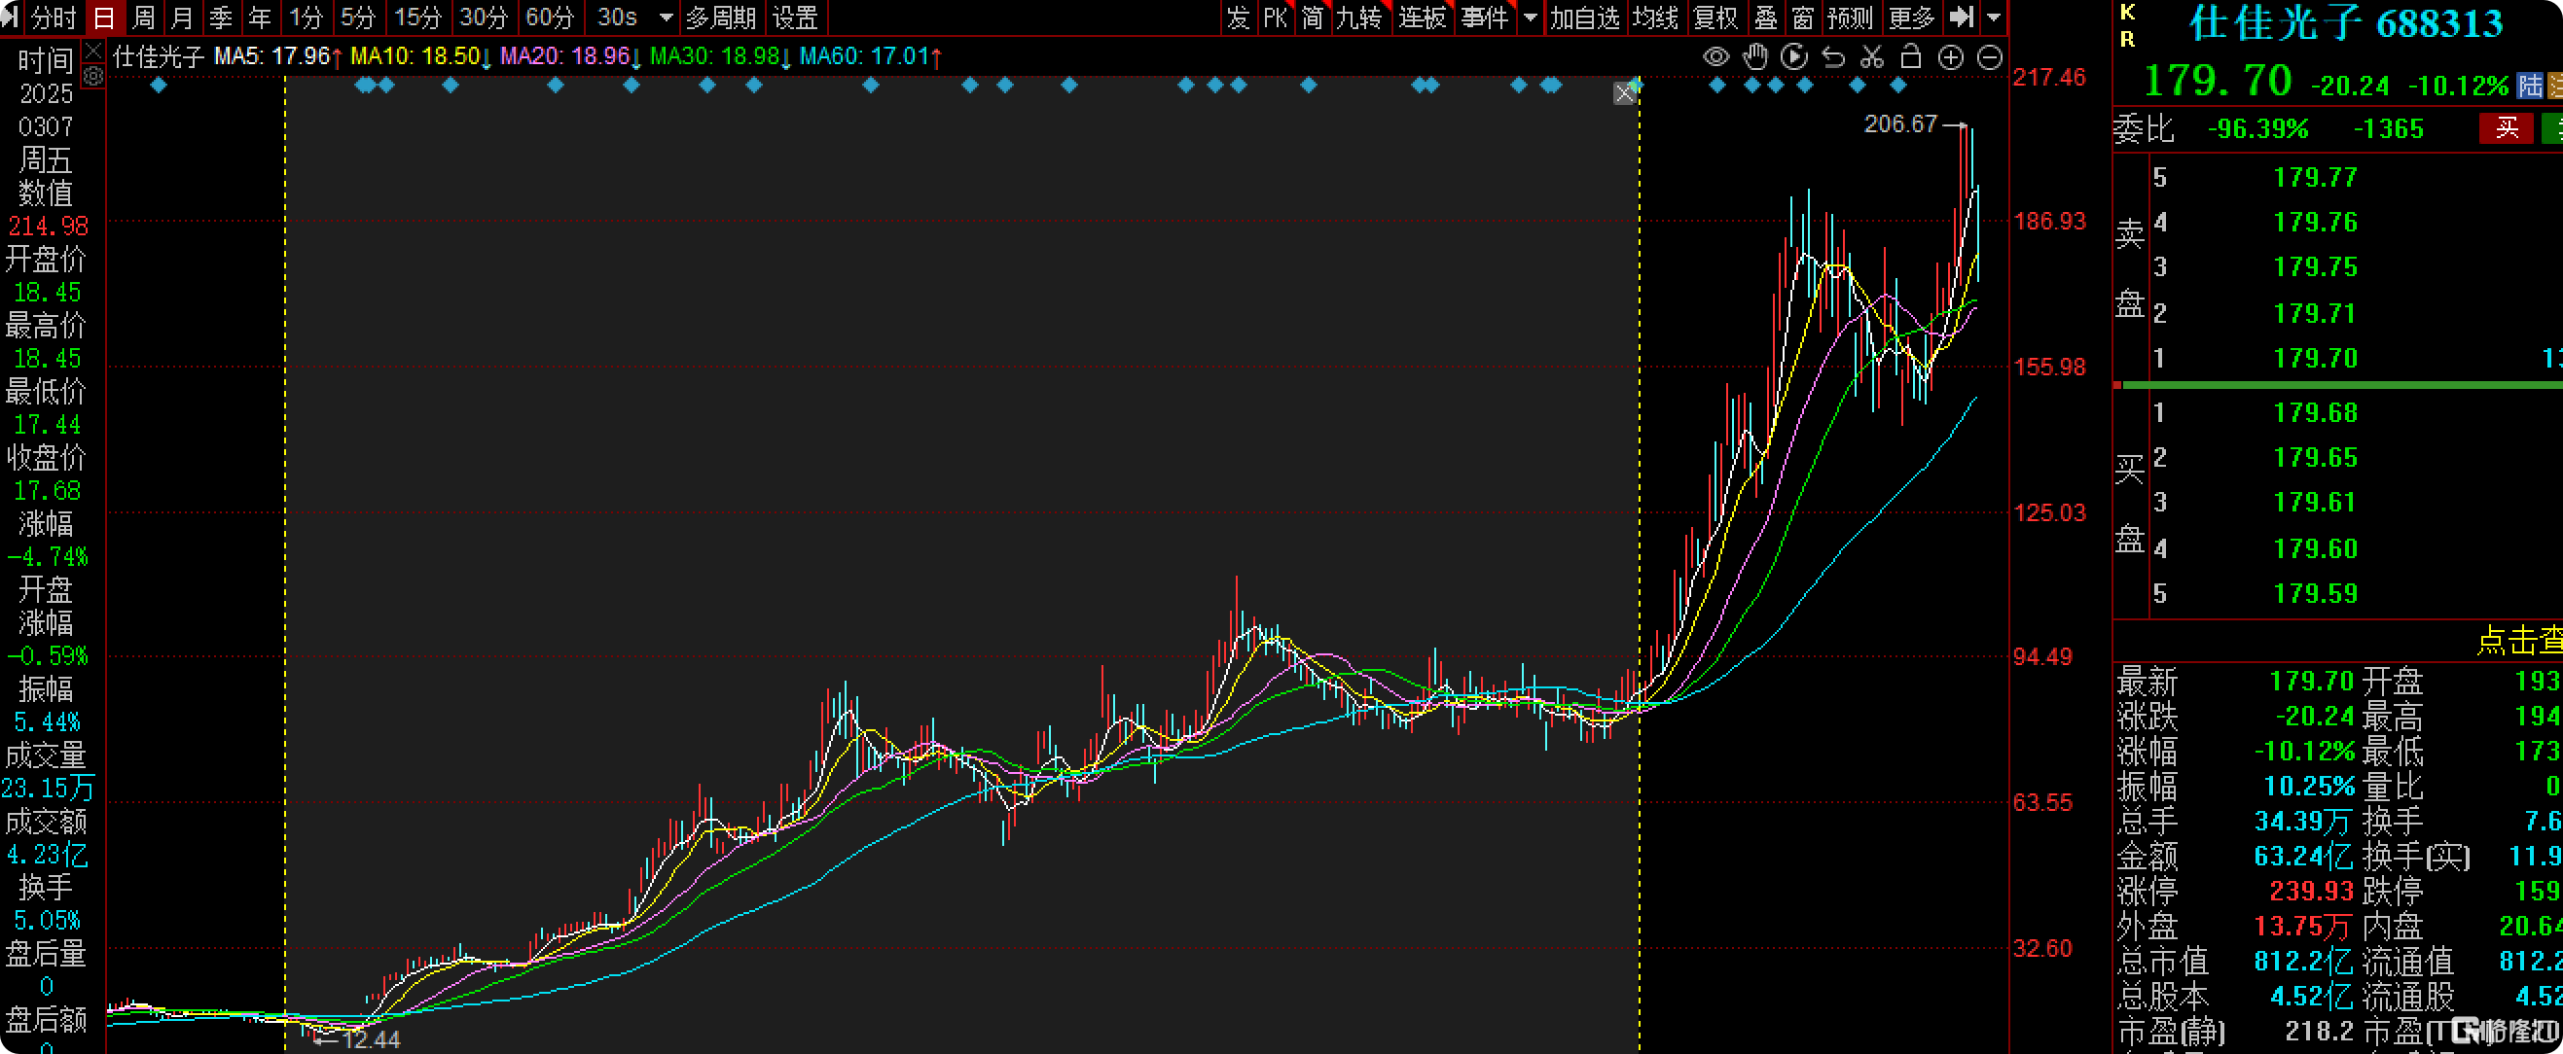Image resolution: width=2563 pixels, height=1054 pixels.
Task: Click the 发 toolbar button
Action: [1238, 18]
